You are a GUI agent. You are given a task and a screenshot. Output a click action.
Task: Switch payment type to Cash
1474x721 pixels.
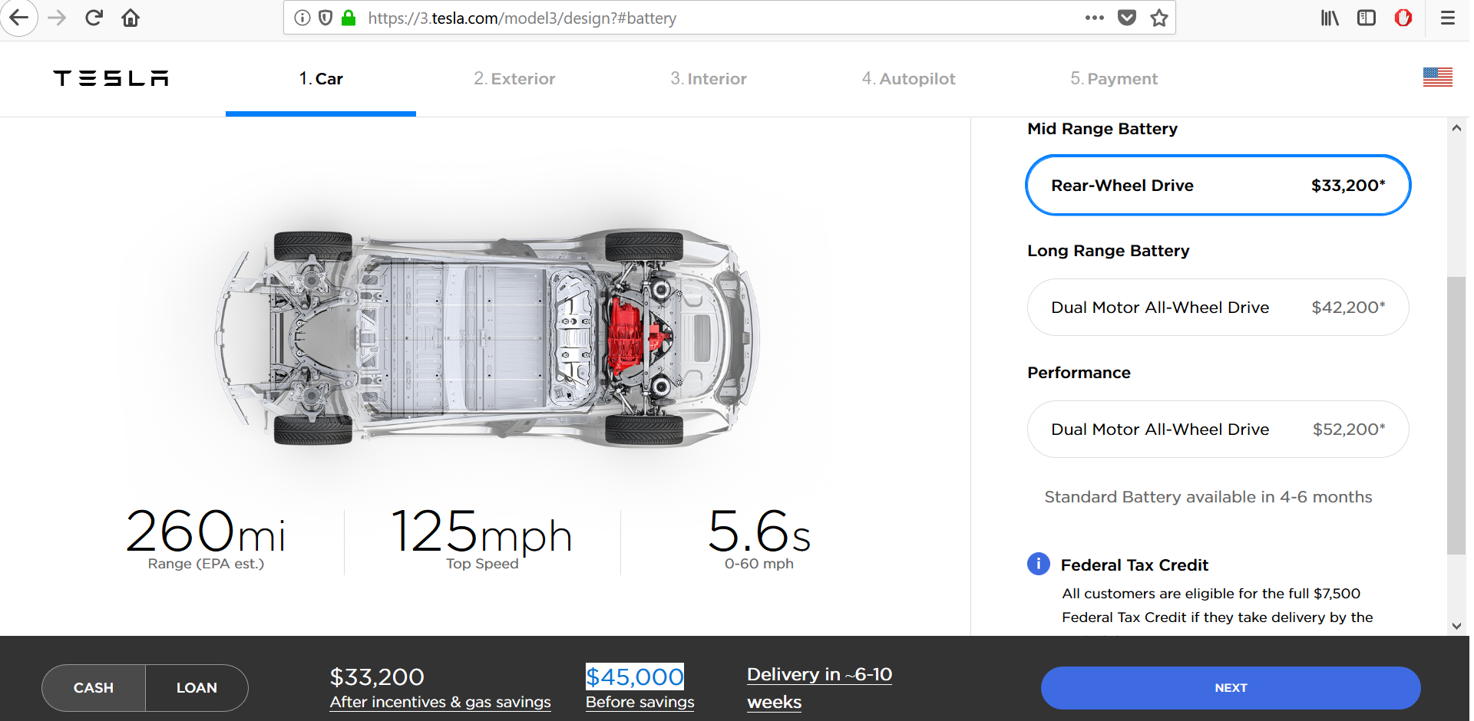click(x=94, y=688)
